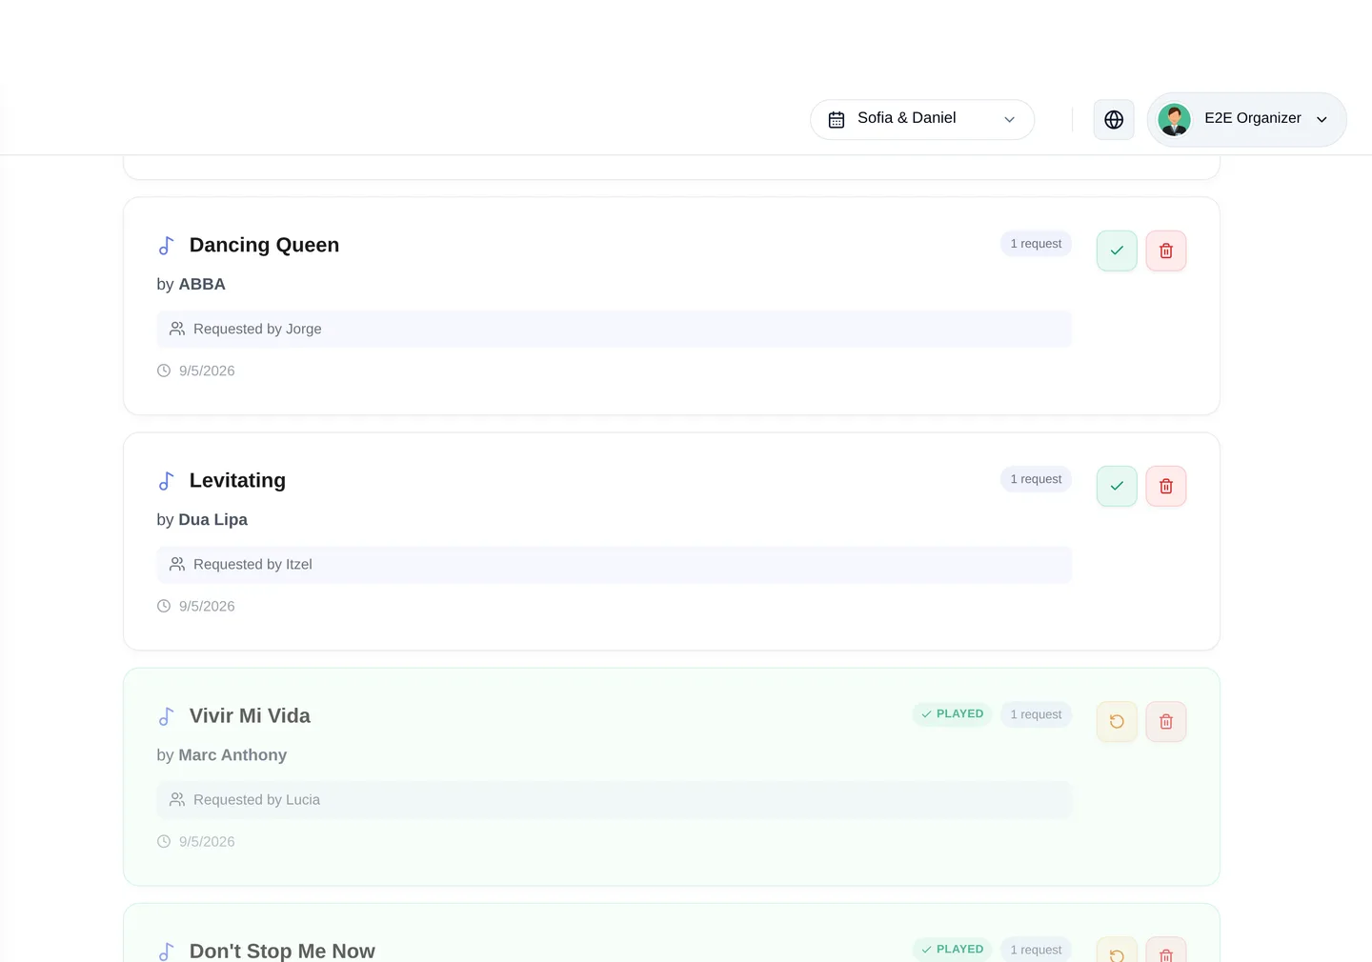Click the PLAYED badge on Don't Stop Me Now
This screenshot has height=962, width=1372.
click(x=953, y=950)
